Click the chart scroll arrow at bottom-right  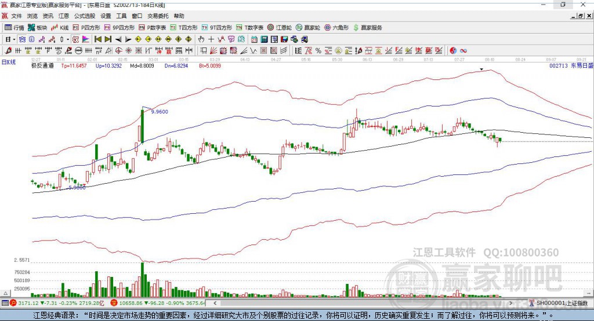click(589, 293)
